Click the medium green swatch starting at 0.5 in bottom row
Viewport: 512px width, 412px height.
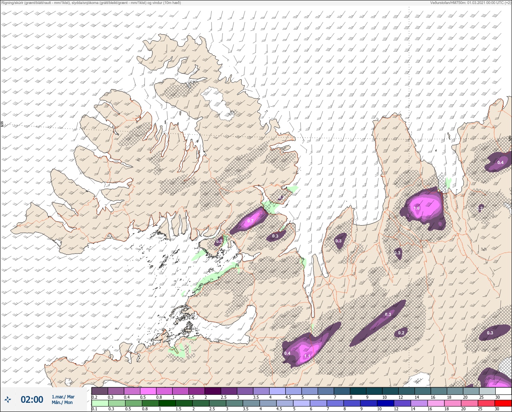pyautogui.click(x=134, y=403)
